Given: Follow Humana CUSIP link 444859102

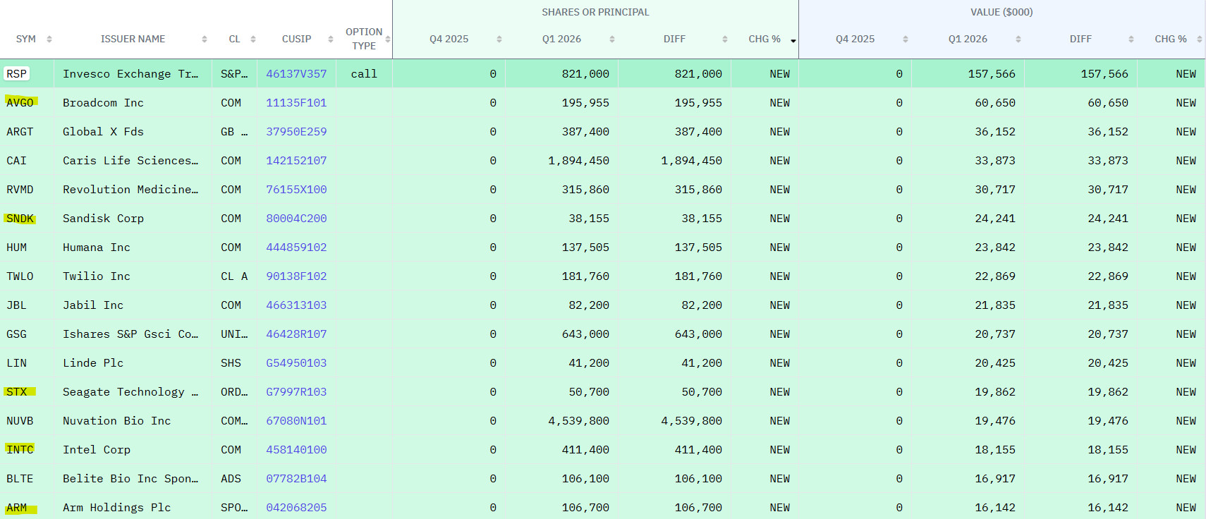Looking at the screenshot, I should click(x=296, y=248).
